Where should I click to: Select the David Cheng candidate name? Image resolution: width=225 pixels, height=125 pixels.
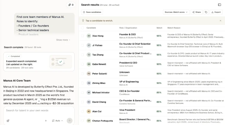99,102
